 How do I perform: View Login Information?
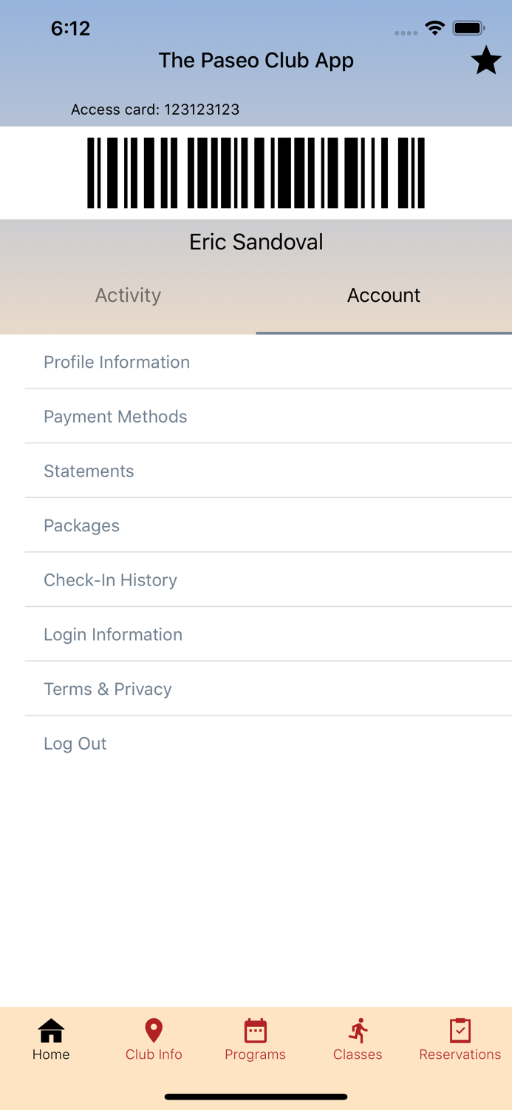point(113,634)
